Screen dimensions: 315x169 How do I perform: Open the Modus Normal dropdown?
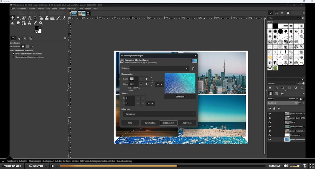point(293,99)
